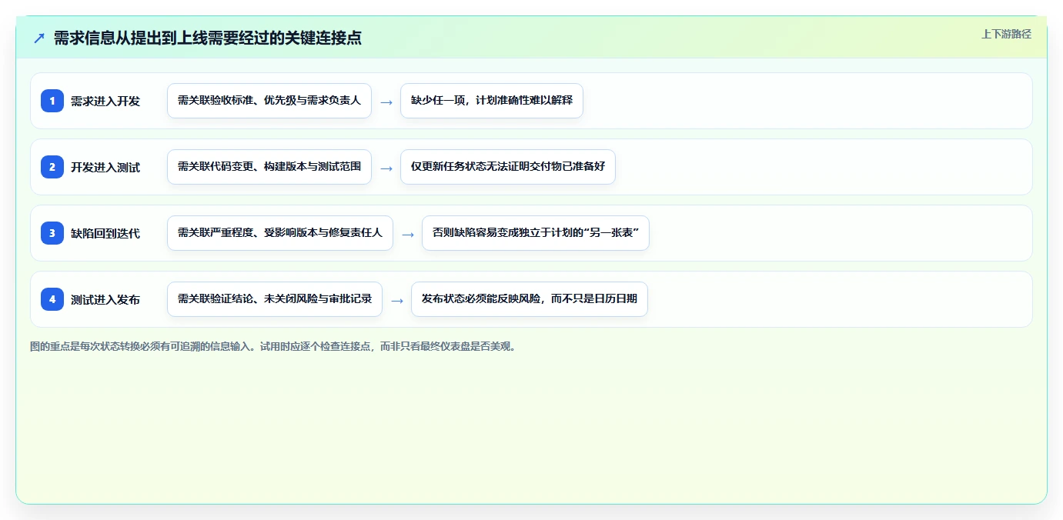
Task: Click the number 3 badge for 缺陷回到迭代
Action: pos(52,233)
